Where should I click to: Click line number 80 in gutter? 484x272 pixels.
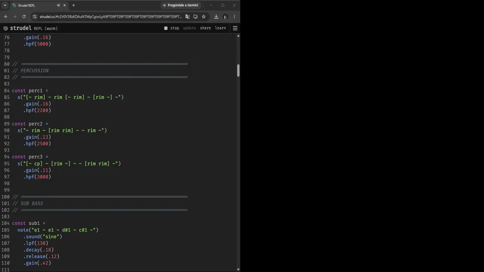[x=7, y=64]
